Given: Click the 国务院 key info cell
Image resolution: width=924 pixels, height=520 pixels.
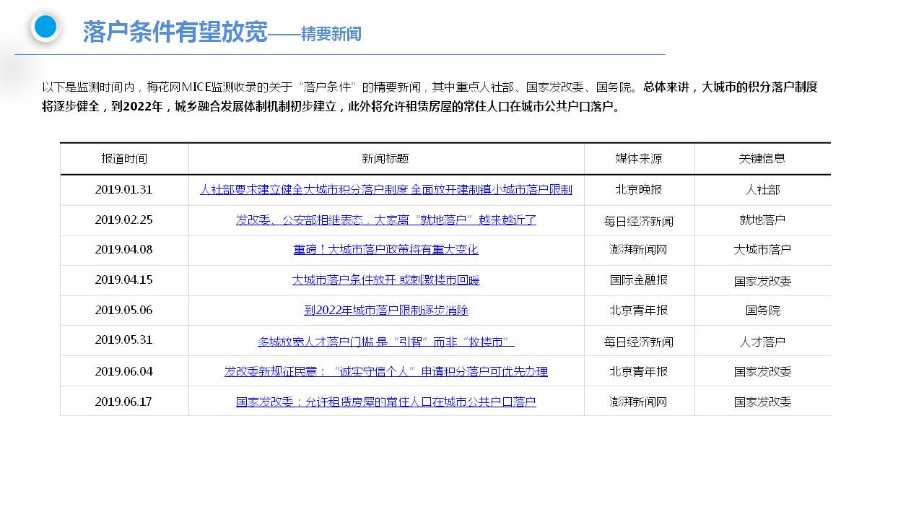Looking at the screenshot, I should point(762,311).
